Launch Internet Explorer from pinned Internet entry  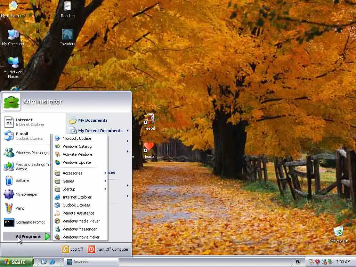point(27,122)
